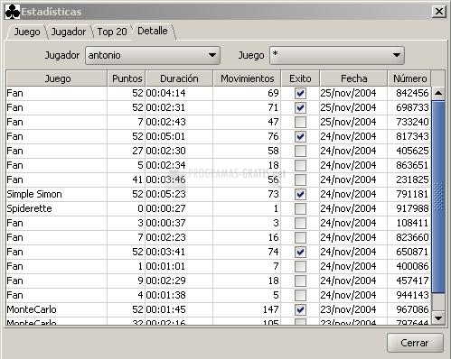This screenshot has width=451, height=359.
Task: Switch to the Jugador tab
Action: pos(69,32)
